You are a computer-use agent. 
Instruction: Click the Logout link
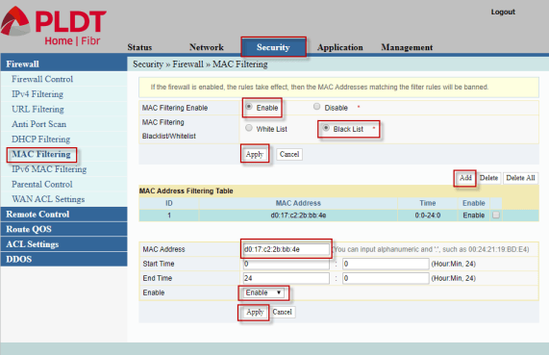click(x=503, y=12)
